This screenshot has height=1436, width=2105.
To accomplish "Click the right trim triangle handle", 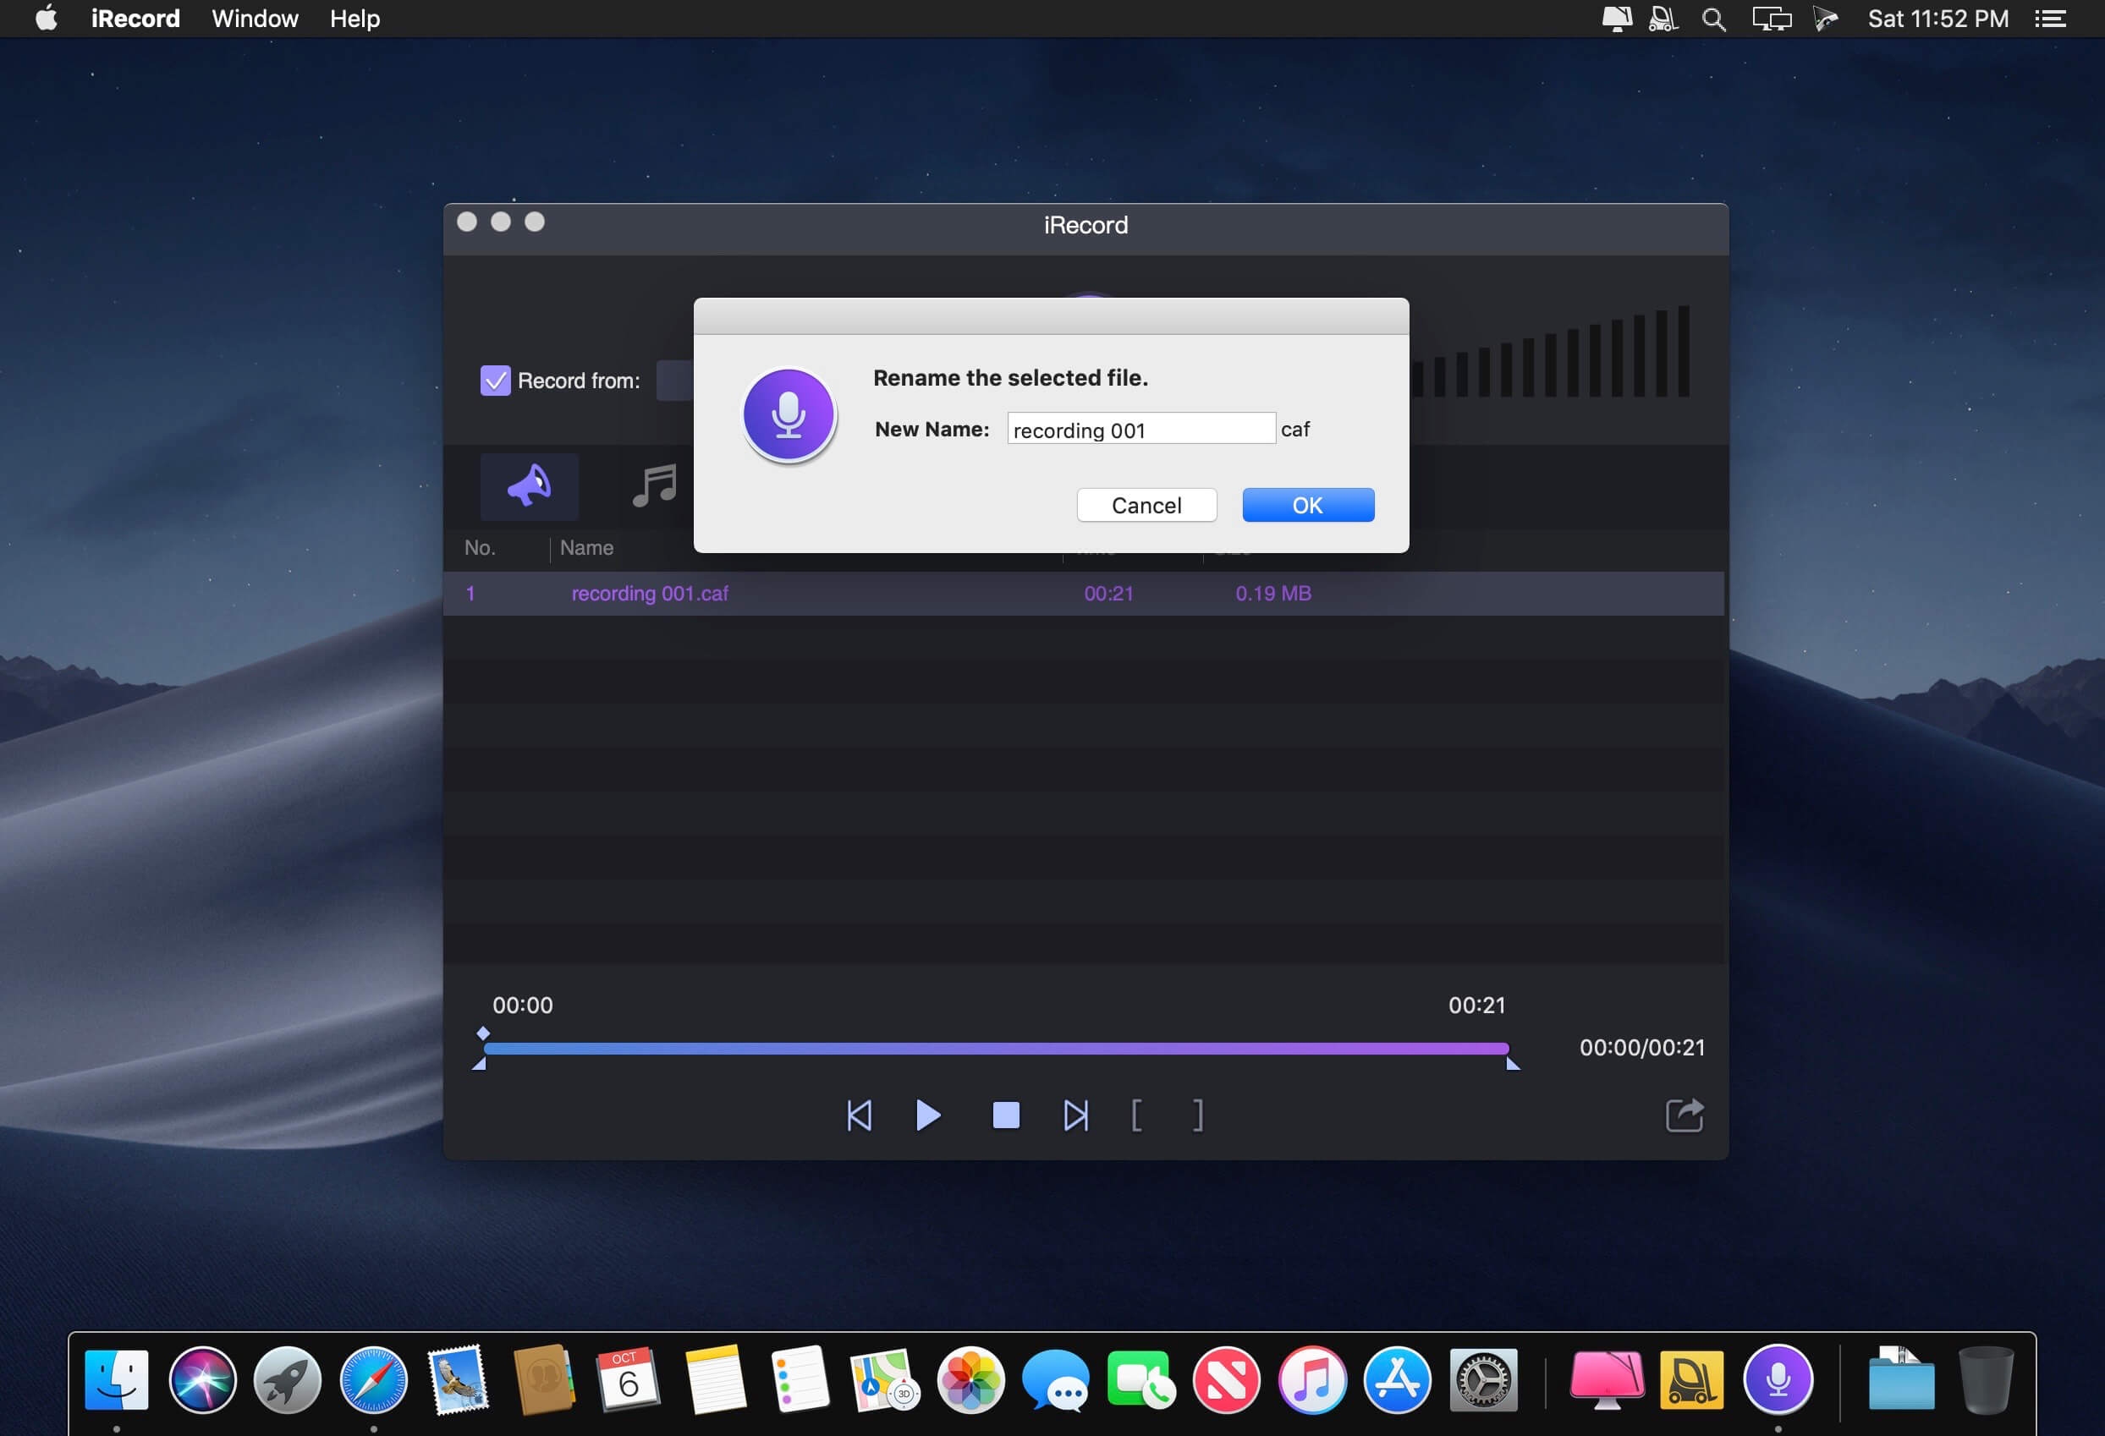I will (1513, 1064).
